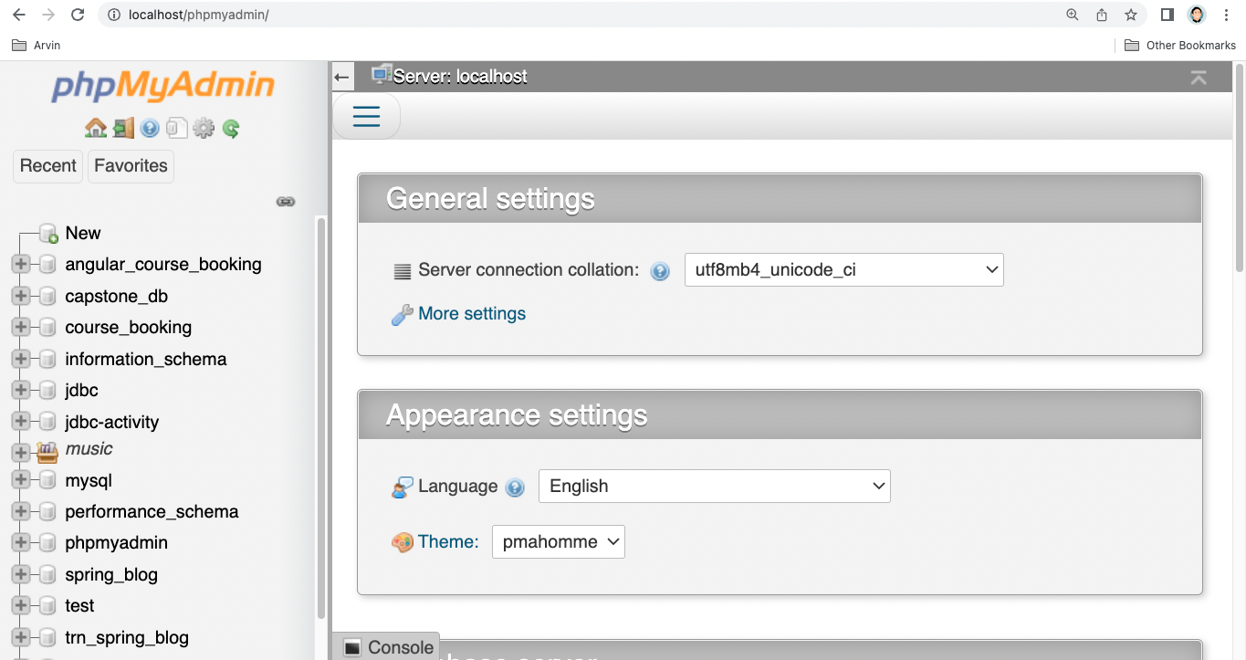This screenshot has width=1246, height=660.
Task: Click the browser address bar URL
Action: (199, 15)
